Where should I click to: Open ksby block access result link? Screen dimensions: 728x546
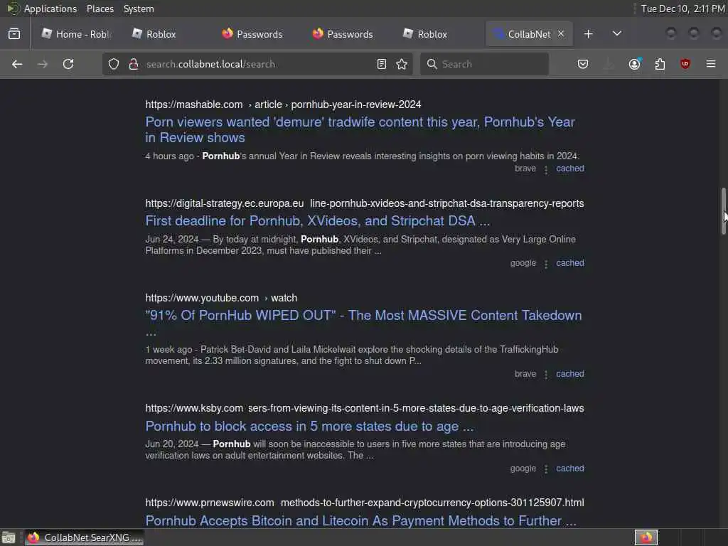(309, 426)
